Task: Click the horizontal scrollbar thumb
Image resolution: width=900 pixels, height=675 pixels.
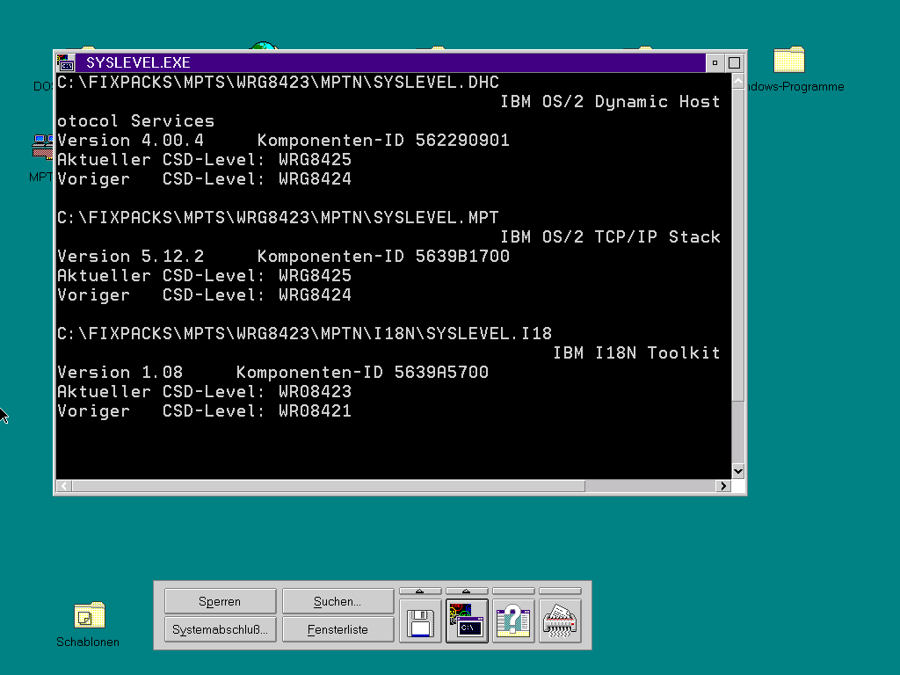Action: [x=329, y=486]
